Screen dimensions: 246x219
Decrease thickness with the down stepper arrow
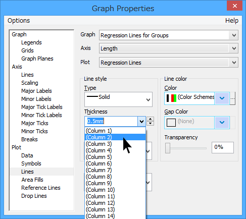(x=150, y=123)
